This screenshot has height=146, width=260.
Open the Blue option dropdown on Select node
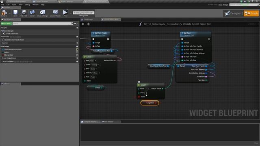tap(96, 69)
